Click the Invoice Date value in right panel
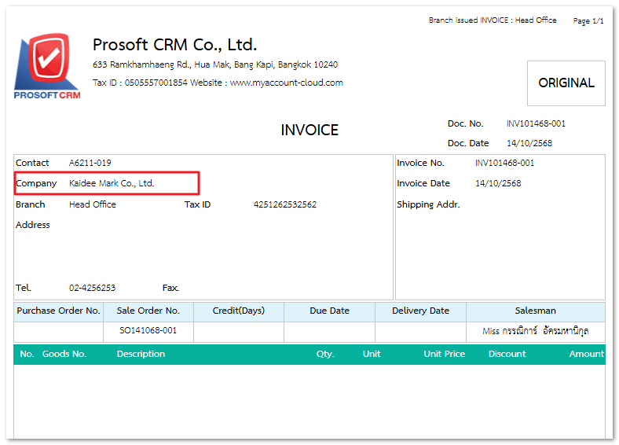 [x=498, y=183]
